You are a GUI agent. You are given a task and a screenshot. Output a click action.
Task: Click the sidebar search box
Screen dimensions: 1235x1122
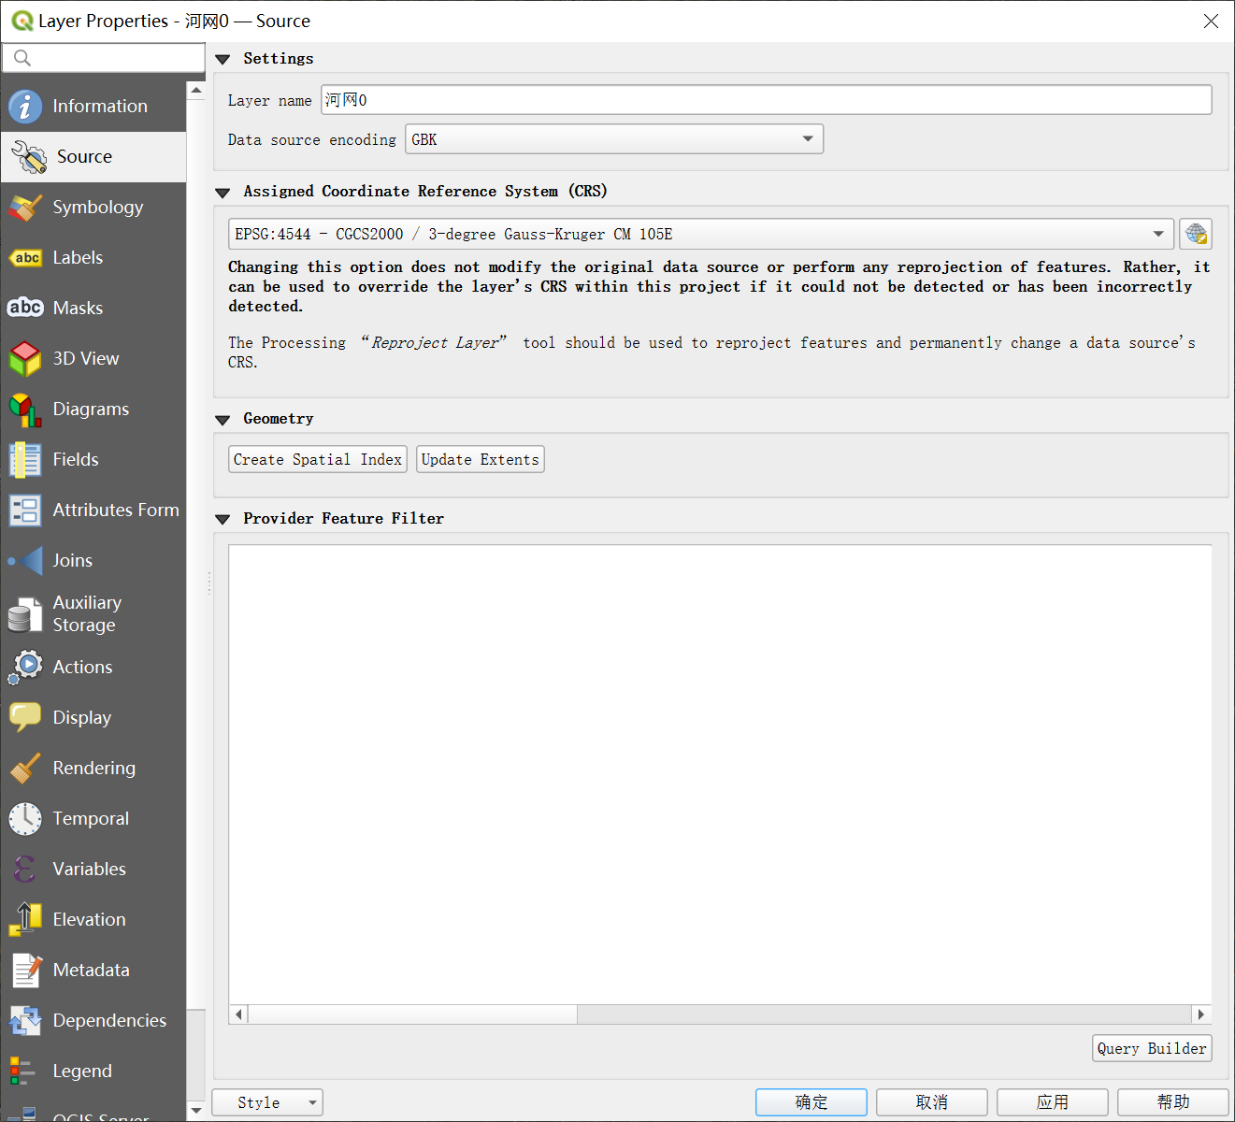103,58
